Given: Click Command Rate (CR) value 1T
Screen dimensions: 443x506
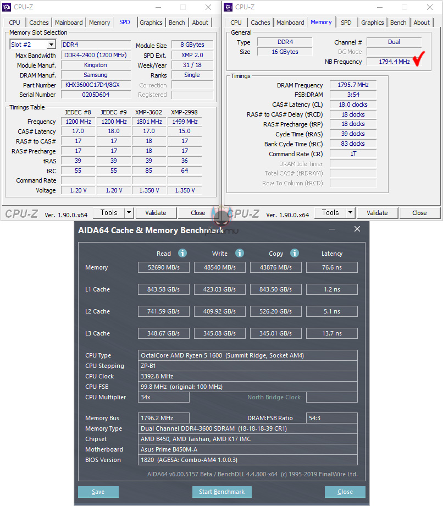Looking at the screenshot, I should click(353, 153).
